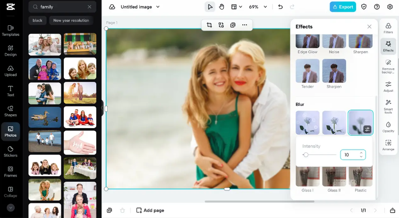
Task: Open the layout resize dropdown
Action: click(237, 7)
